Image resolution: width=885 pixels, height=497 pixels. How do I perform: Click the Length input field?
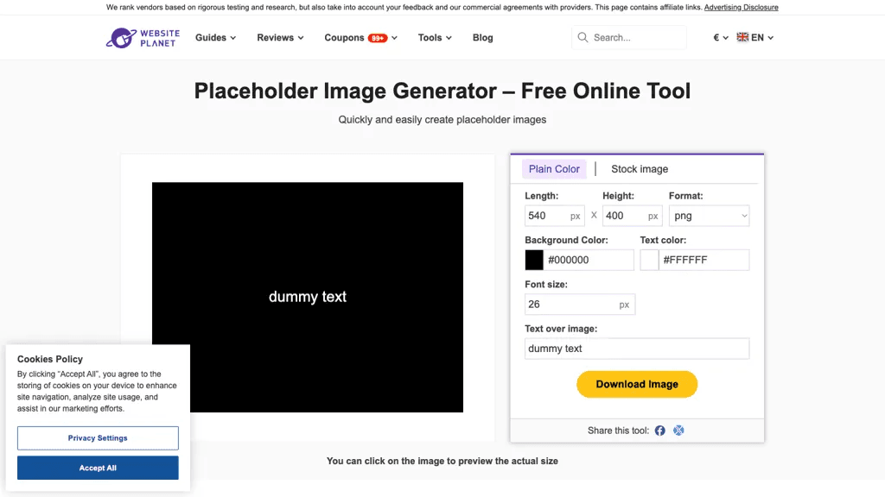pos(554,216)
